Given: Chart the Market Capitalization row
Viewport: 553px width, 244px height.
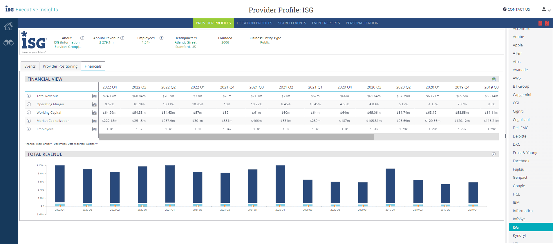Looking at the screenshot, I should [x=94, y=121].
